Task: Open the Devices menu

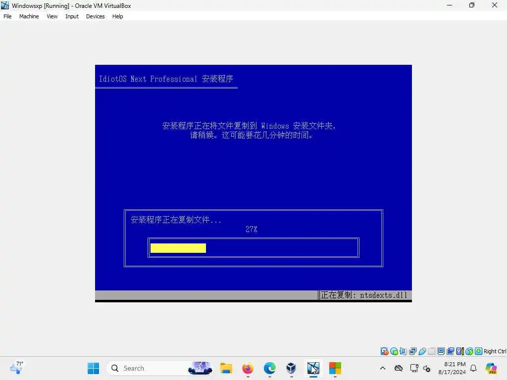Action: [x=96, y=16]
